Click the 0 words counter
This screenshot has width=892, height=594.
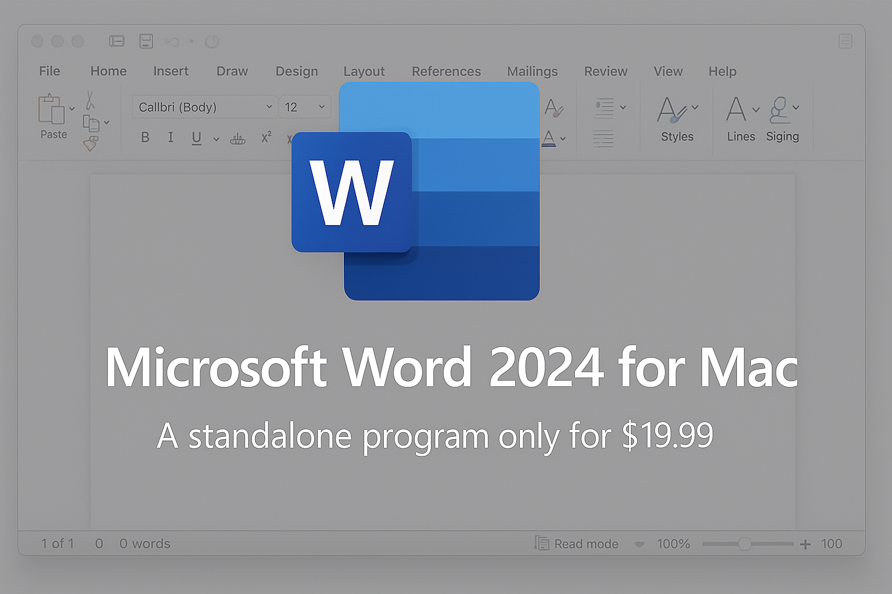click(x=145, y=544)
